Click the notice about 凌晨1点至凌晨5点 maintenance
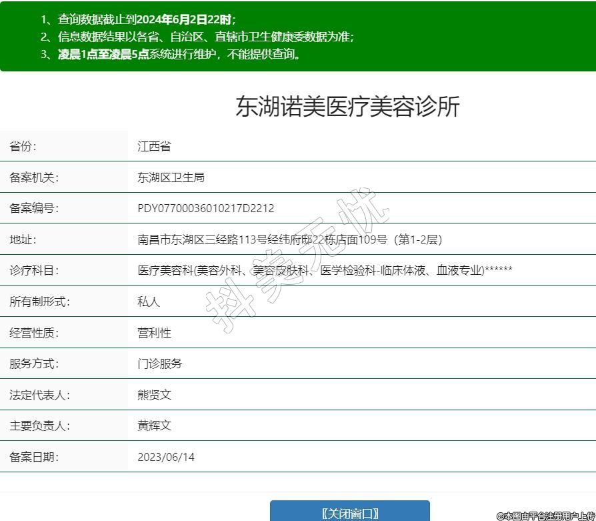The width and height of the screenshot is (596, 521). pyautogui.click(x=171, y=54)
